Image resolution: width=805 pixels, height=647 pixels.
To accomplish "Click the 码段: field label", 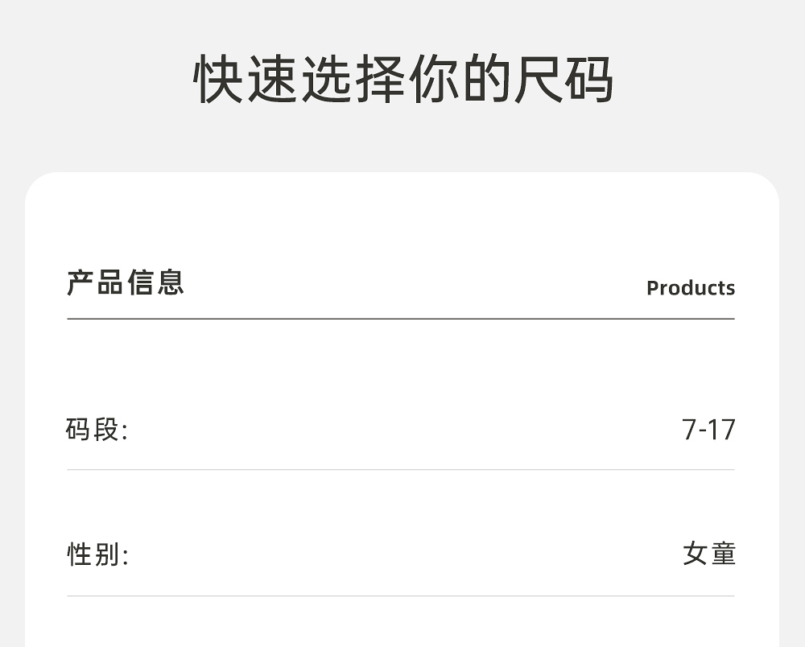I will 97,430.
